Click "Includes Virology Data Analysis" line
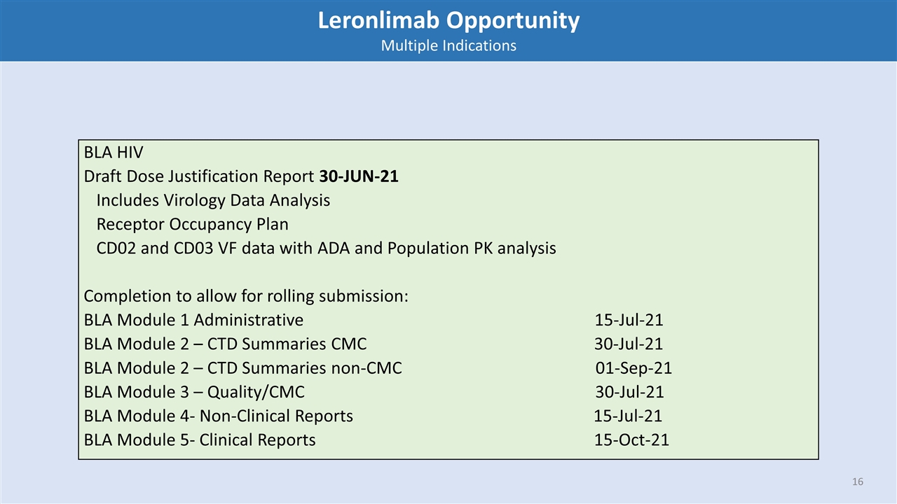Screen dimensions: 897x504 [x=213, y=200]
